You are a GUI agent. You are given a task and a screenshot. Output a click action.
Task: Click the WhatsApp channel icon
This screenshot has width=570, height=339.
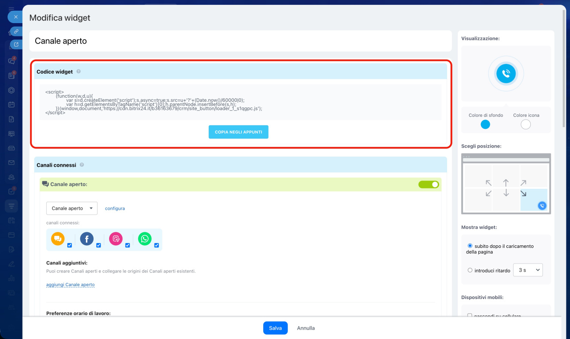[x=145, y=239]
